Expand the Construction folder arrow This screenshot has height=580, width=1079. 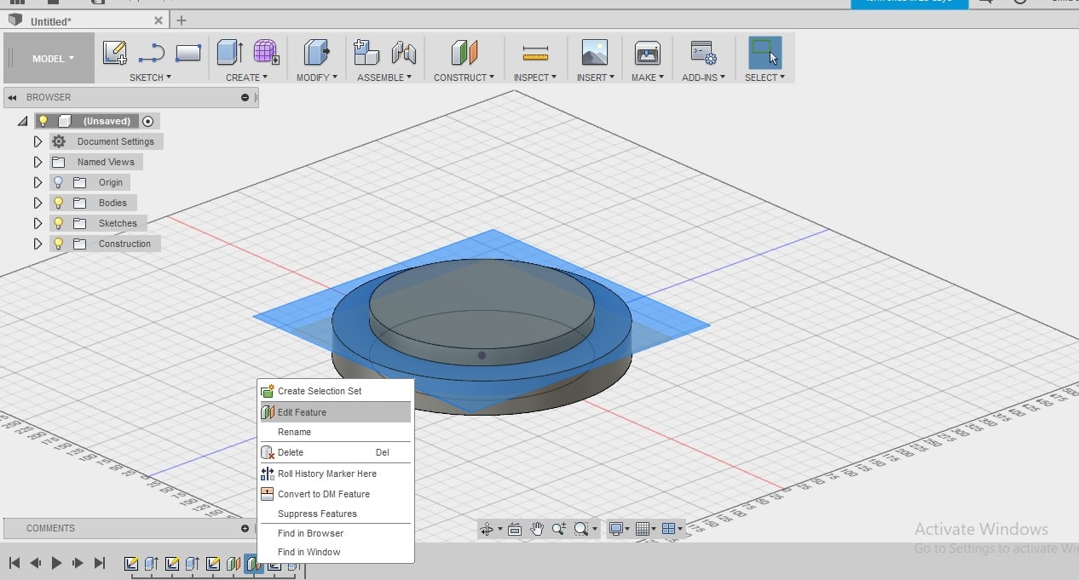click(x=38, y=244)
